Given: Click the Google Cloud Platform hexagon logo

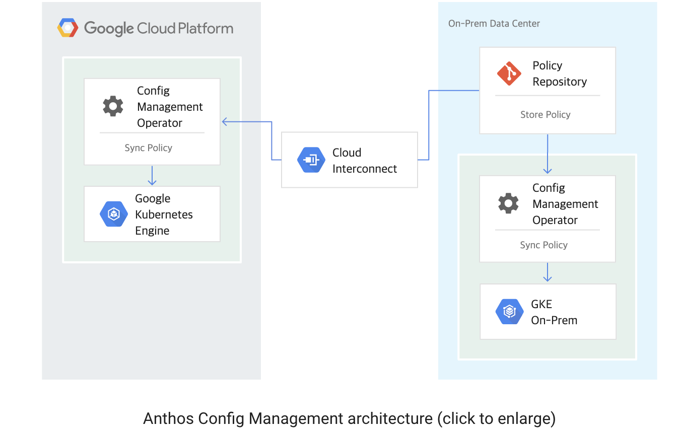Looking at the screenshot, I should [67, 28].
